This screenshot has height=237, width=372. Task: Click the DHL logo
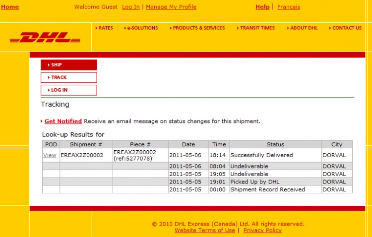[x=45, y=37]
